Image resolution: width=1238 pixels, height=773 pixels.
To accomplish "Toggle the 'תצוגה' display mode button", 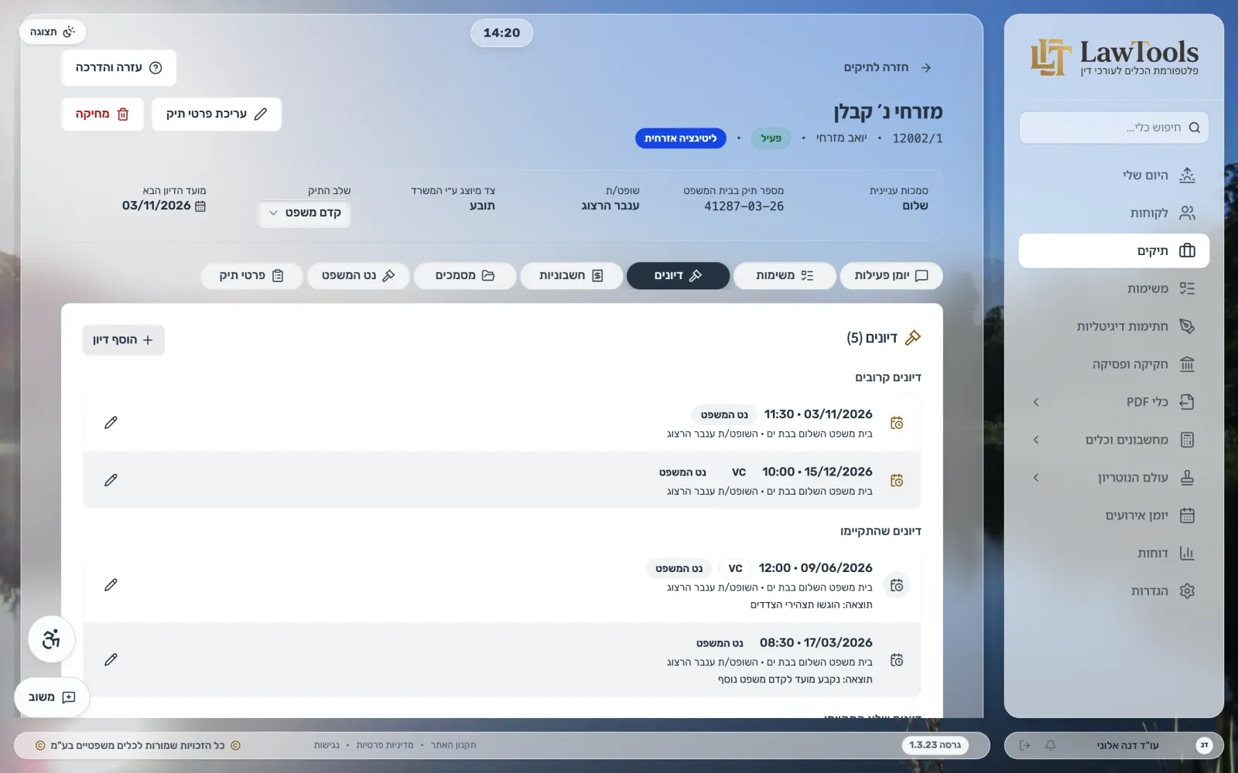I will [x=53, y=32].
